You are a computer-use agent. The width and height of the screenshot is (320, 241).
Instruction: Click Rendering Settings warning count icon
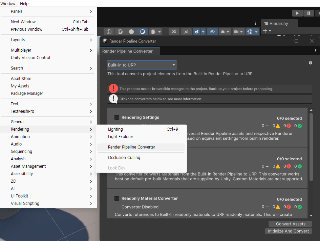pos(278,126)
